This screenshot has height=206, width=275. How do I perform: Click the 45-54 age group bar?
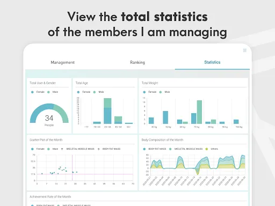(118, 120)
